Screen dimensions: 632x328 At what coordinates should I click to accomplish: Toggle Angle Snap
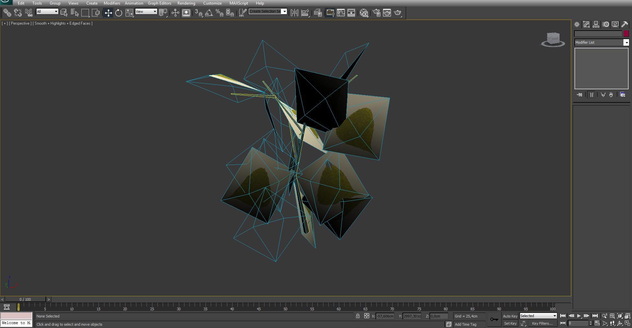tap(209, 13)
